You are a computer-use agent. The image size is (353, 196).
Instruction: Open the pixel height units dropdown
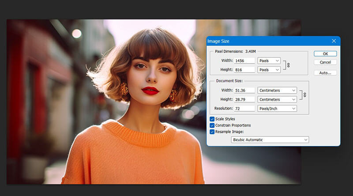pos(270,70)
